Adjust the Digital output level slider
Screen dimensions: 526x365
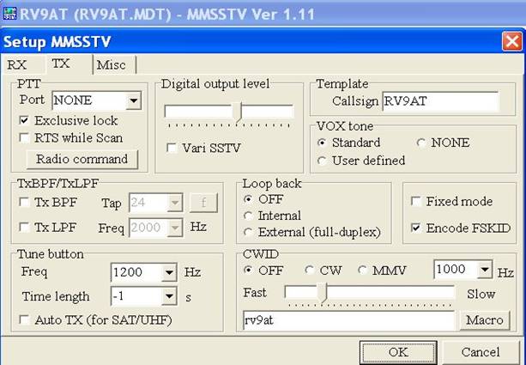239,113
